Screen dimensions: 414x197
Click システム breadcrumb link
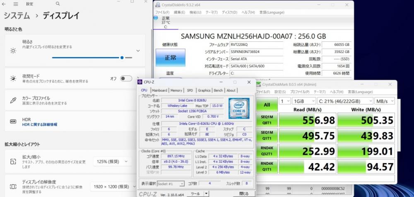(17, 16)
